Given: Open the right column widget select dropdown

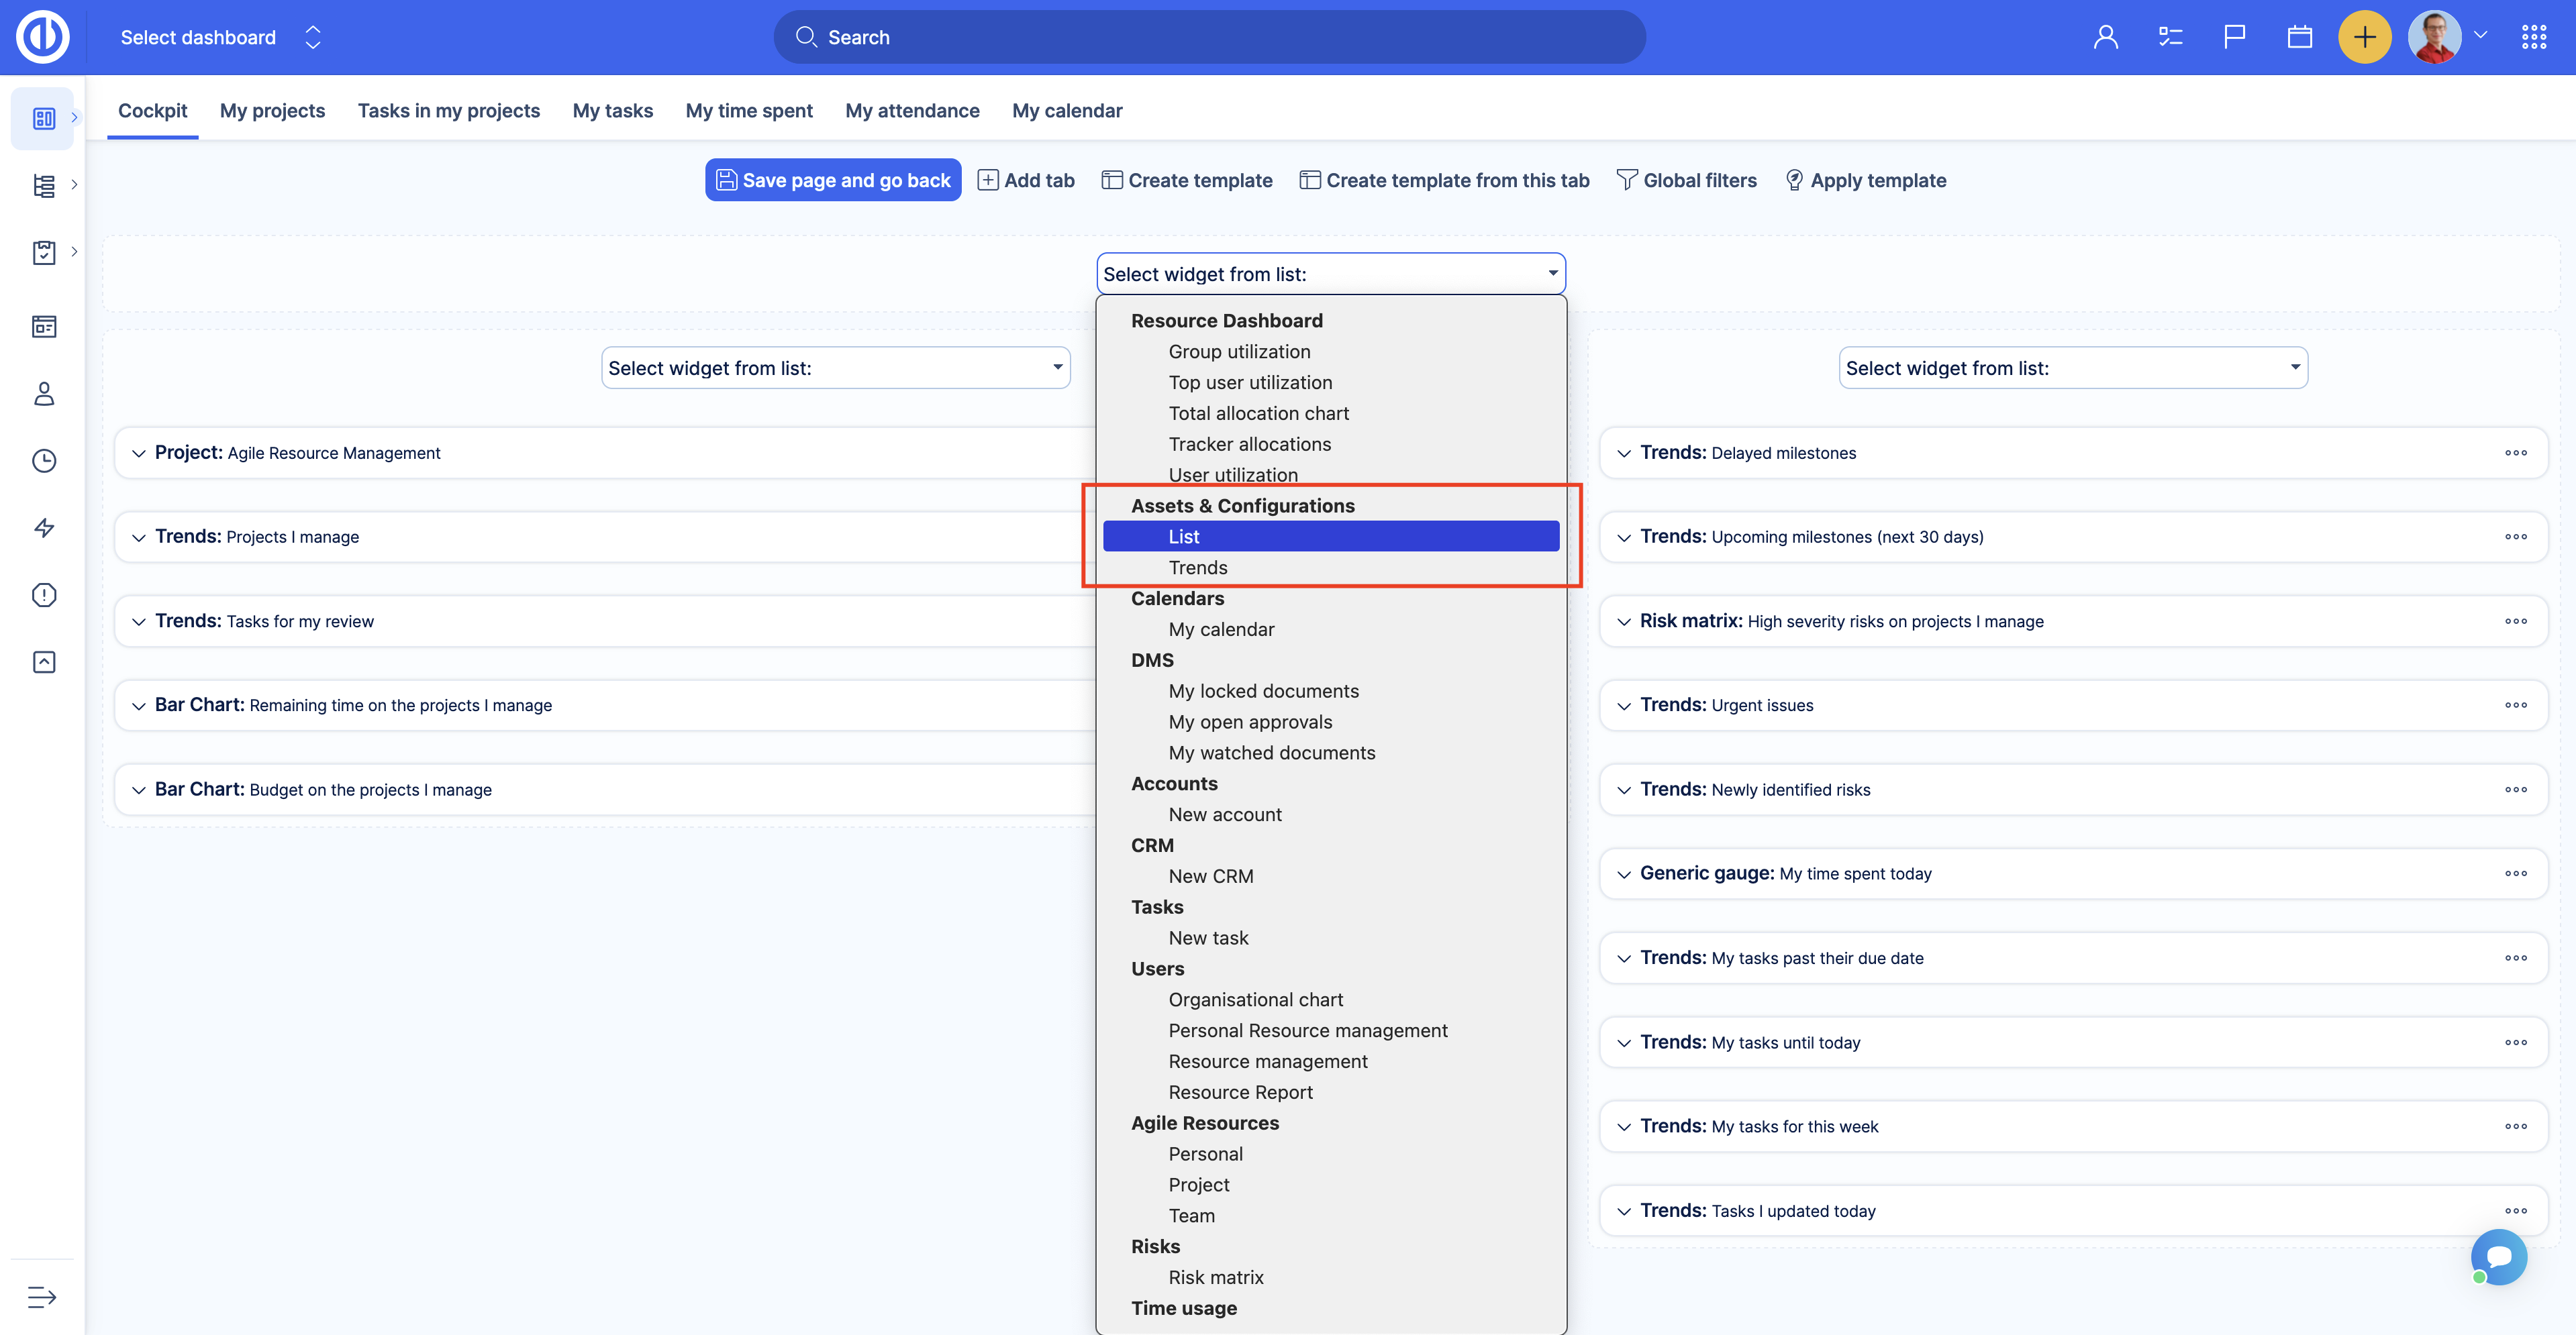Looking at the screenshot, I should point(2072,368).
